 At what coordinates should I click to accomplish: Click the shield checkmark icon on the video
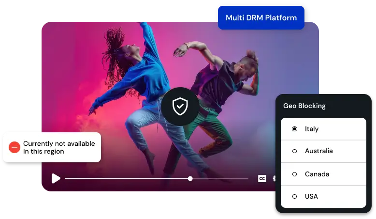coord(180,106)
